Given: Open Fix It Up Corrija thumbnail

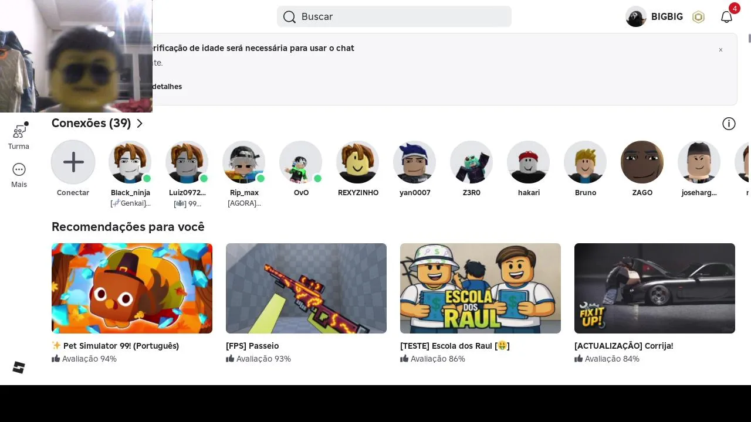Looking at the screenshot, I should [655, 288].
